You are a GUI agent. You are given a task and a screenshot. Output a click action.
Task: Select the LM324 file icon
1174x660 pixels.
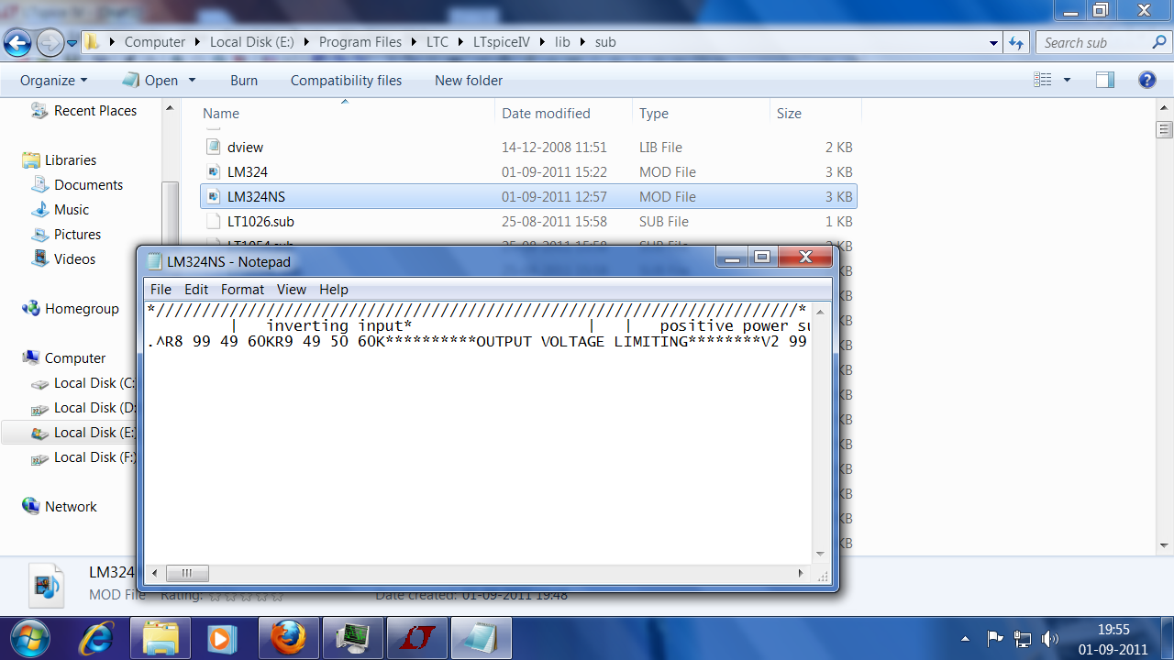213,171
